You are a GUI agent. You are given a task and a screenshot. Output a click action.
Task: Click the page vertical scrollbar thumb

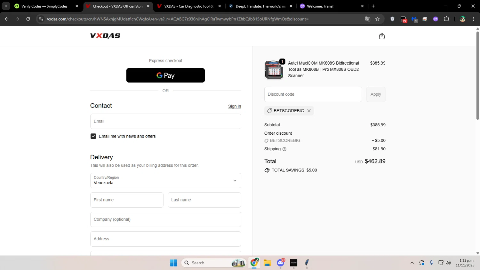click(477, 75)
